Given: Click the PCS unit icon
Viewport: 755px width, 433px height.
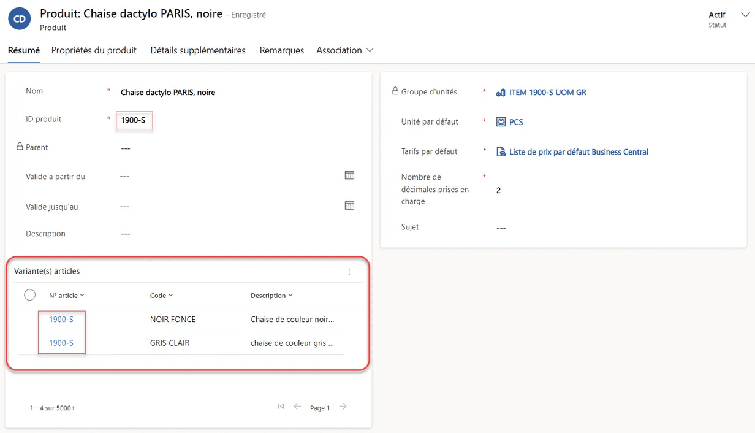Looking at the screenshot, I should pos(501,122).
